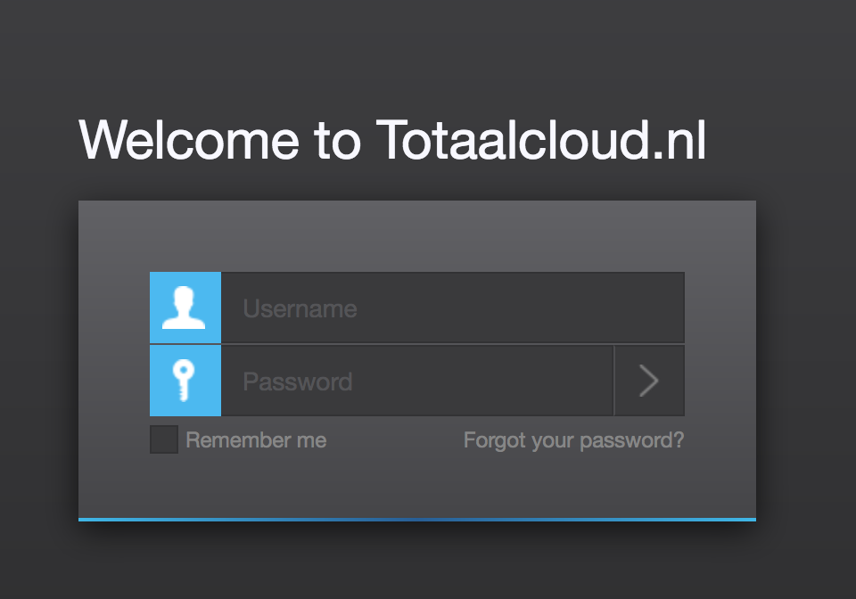
Task: Click empty gray area inside the login panel
Action: tap(417, 234)
